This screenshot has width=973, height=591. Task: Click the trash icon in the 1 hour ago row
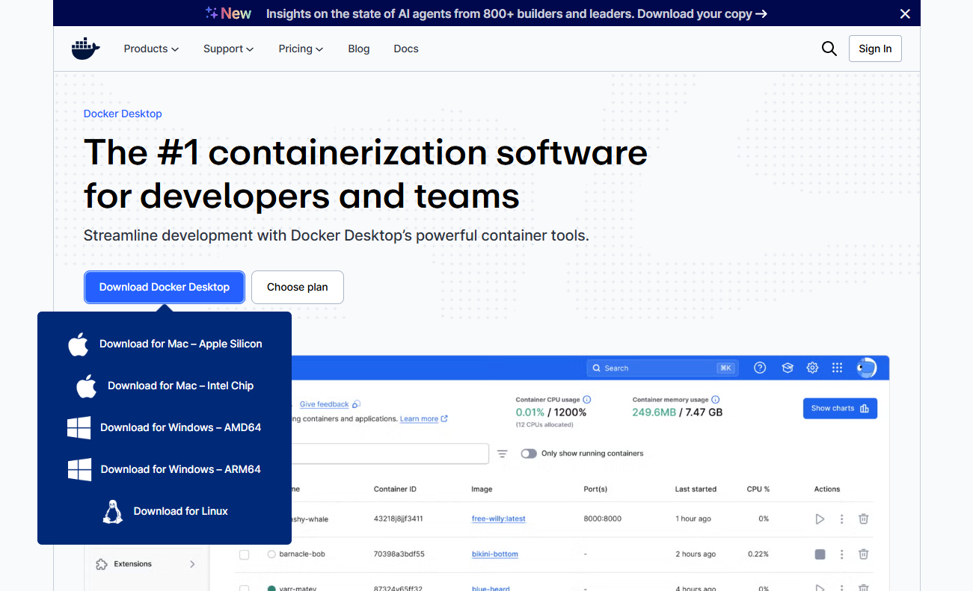863,519
